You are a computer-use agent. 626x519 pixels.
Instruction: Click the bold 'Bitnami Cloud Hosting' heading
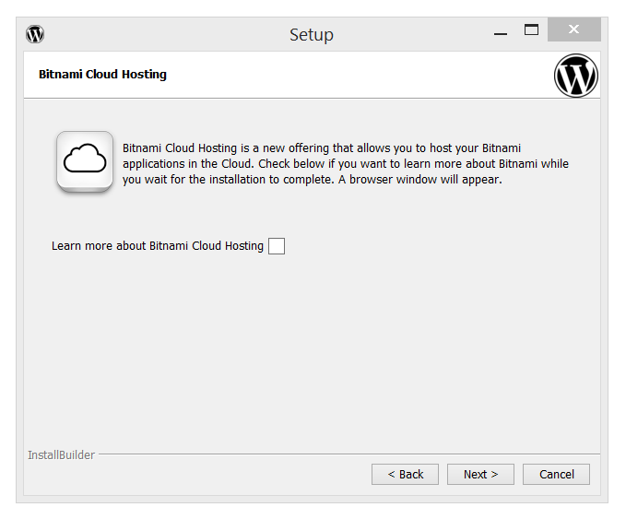pyautogui.click(x=102, y=75)
